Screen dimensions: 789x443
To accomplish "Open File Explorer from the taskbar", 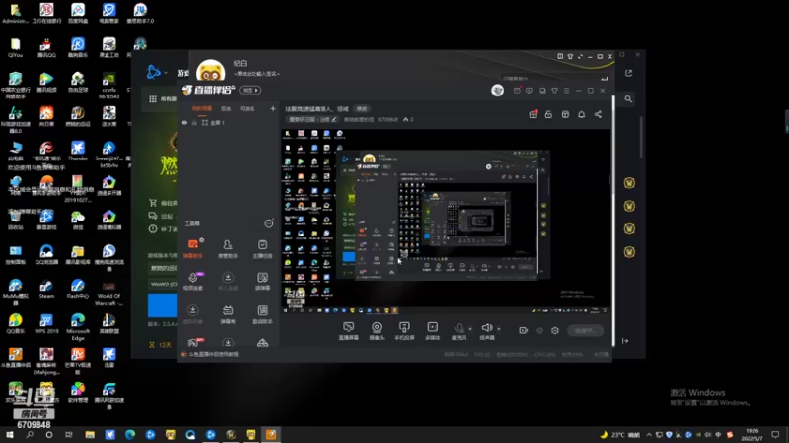I will pyautogui.click(x=90, y=434).
